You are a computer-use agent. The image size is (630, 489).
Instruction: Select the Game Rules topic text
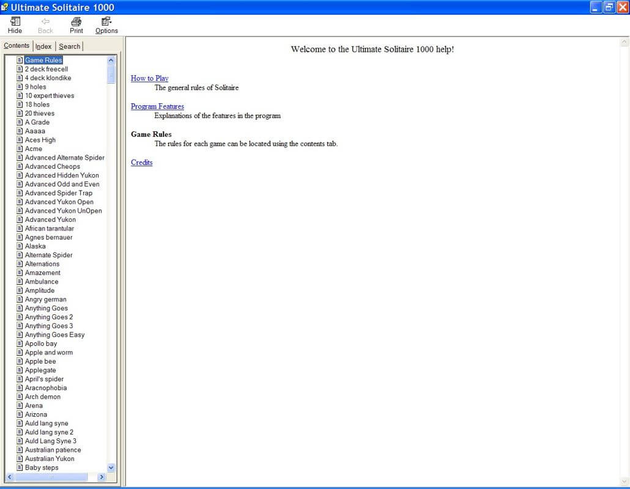pos(43,60)
